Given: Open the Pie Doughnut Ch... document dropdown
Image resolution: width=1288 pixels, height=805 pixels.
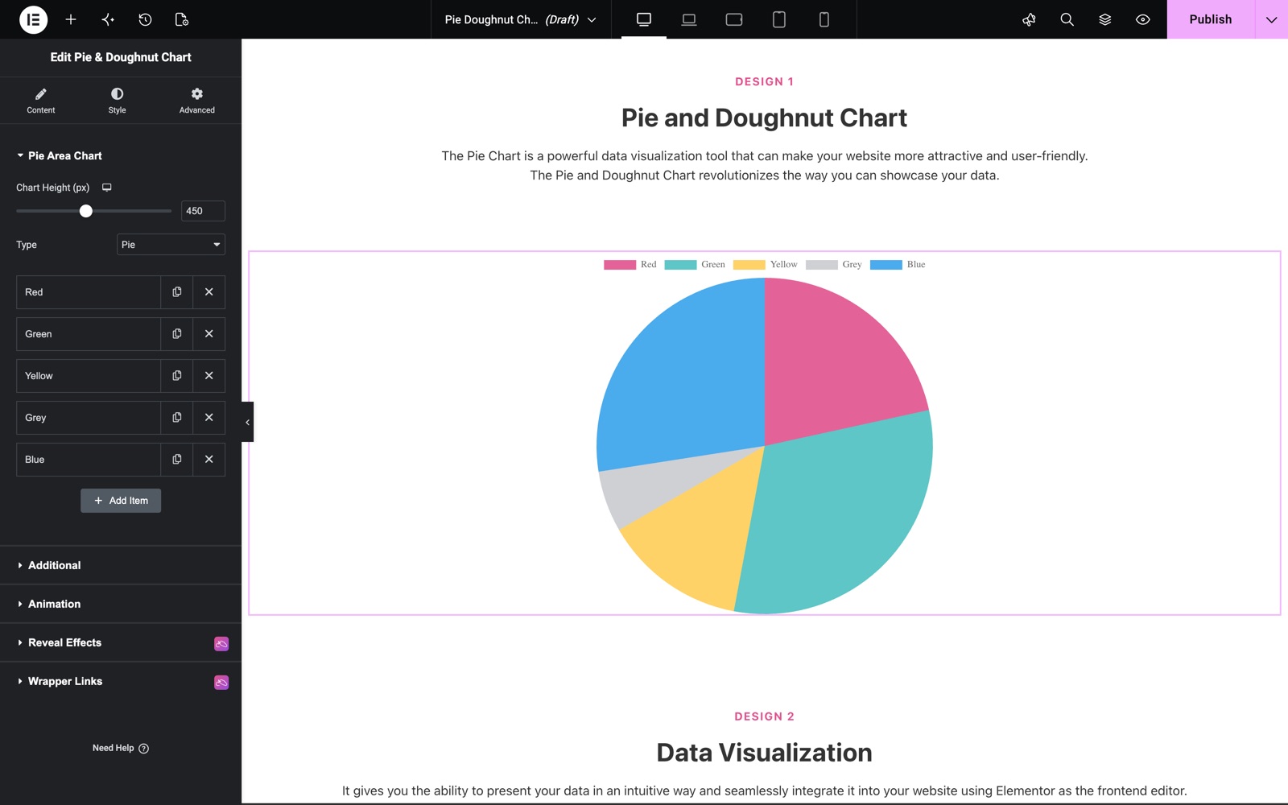Looking at the screenshot, I should [521, 19].
